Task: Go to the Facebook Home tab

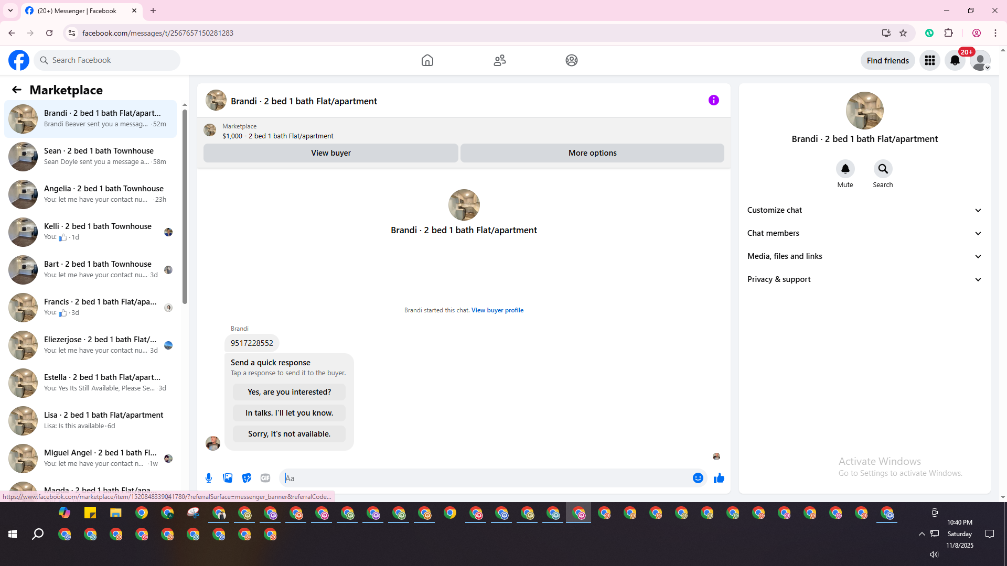Action: pyautogui.click(x=427, y=60)
